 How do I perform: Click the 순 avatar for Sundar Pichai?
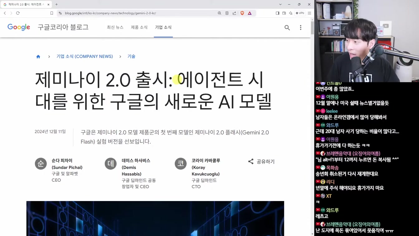[41, 164]
